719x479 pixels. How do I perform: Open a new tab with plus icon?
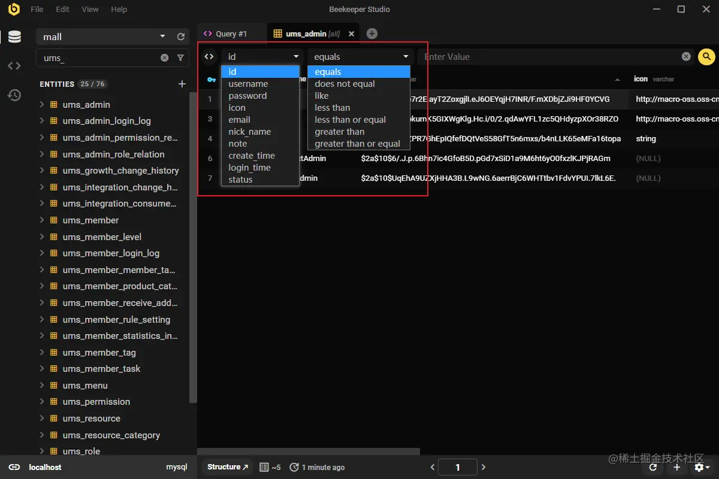click(372, 34)
